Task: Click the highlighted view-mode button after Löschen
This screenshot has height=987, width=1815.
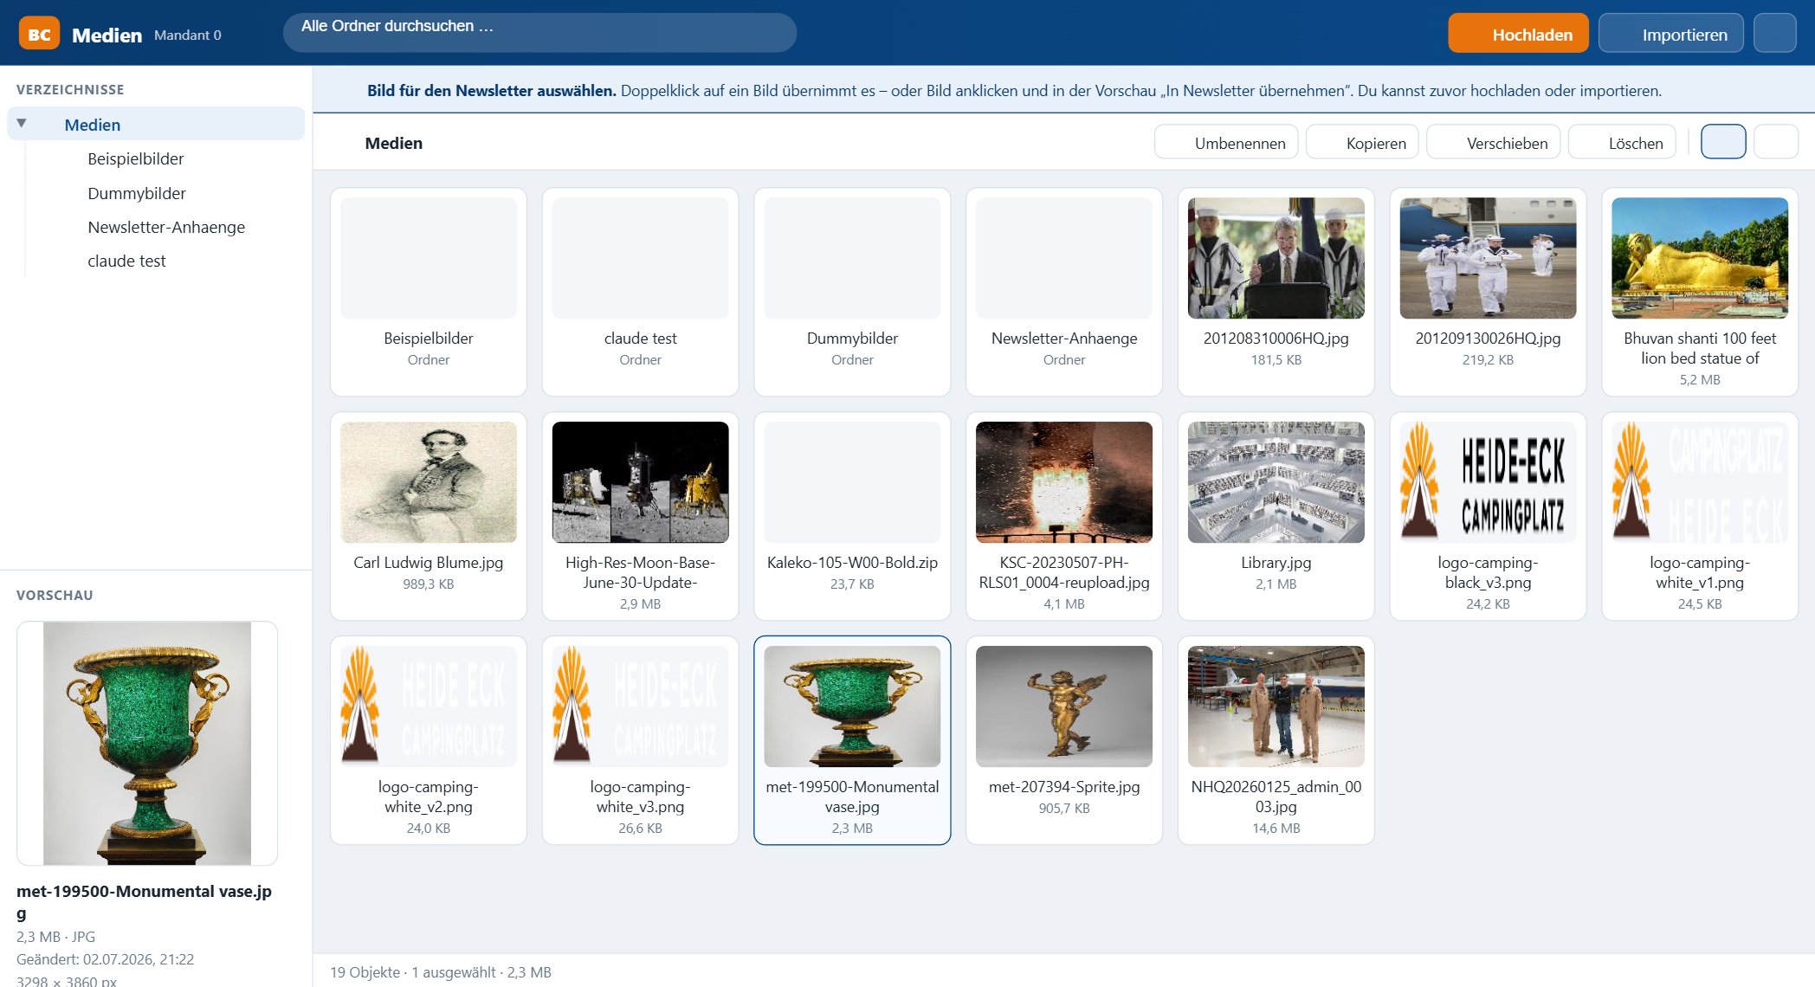Action: click(x=1722, y=142)
